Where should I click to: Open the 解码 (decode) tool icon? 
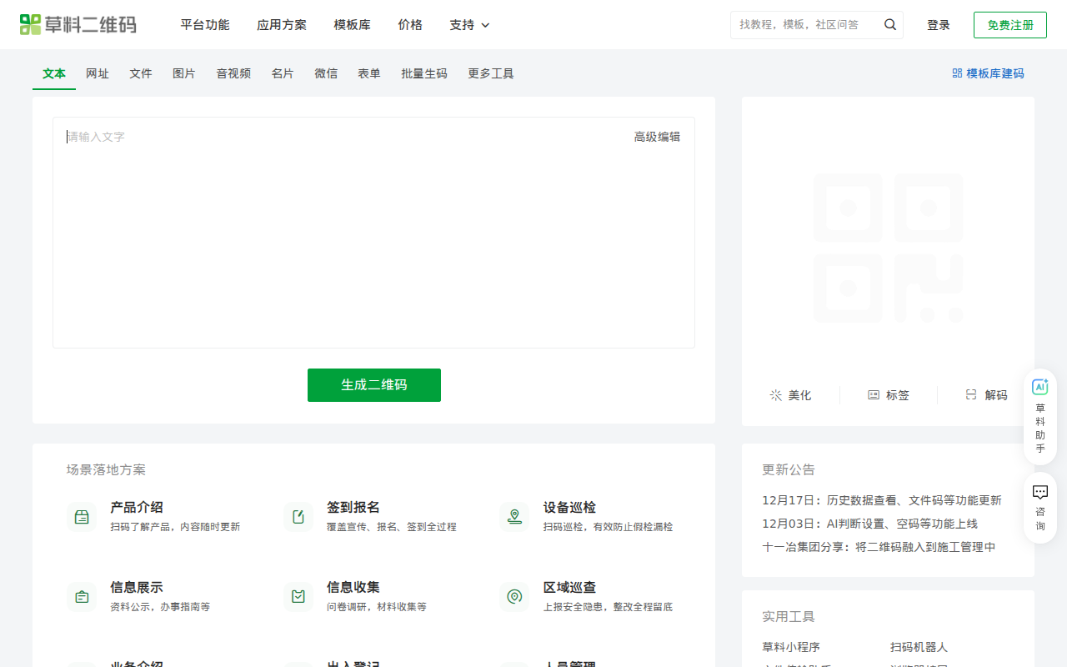(971, 395)
